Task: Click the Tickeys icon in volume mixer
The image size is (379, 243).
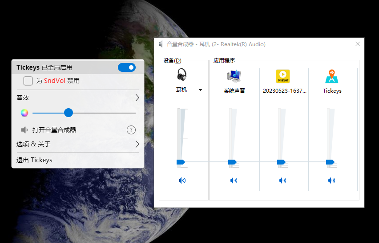Action: coord(332,76)
